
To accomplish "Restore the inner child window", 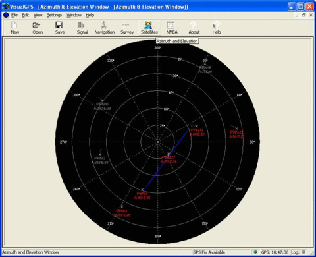I will pyautogui.click(x=303, y=15).
